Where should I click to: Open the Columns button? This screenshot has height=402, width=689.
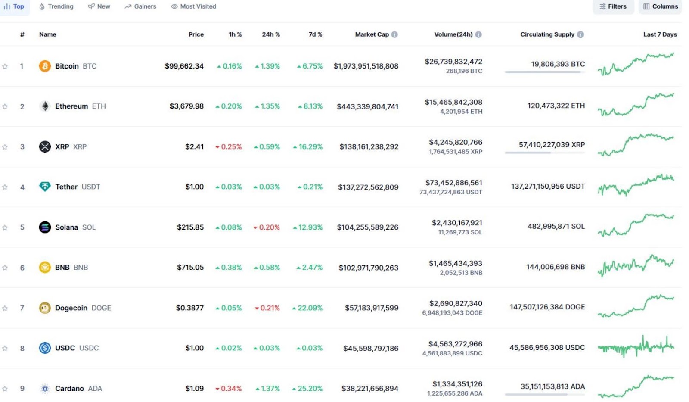(661, 6)
